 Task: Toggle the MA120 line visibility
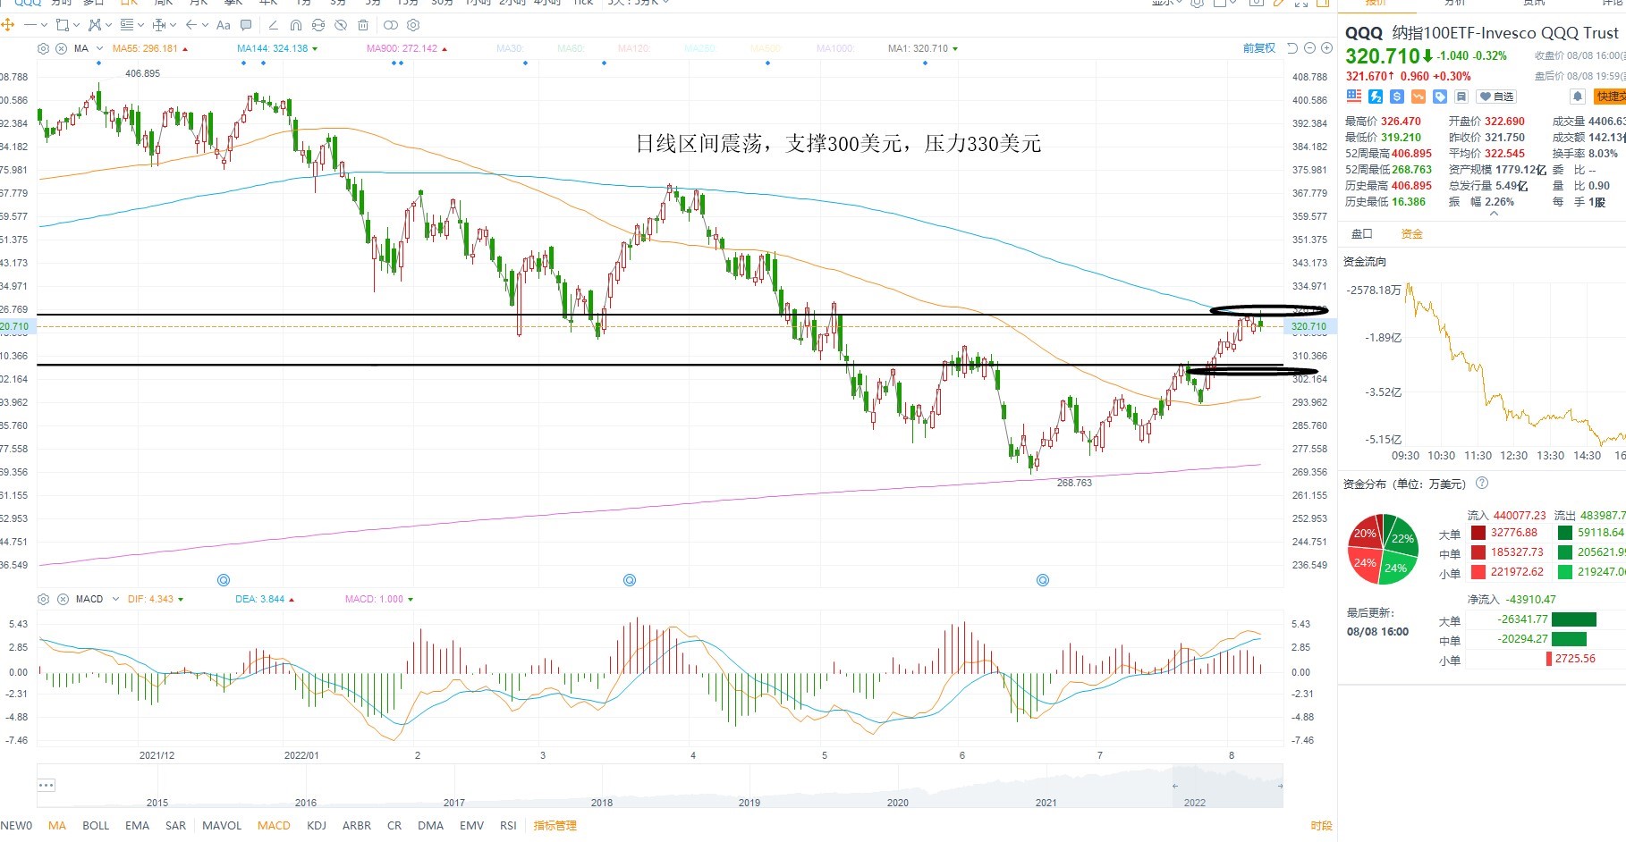click(x=633, y=48)
